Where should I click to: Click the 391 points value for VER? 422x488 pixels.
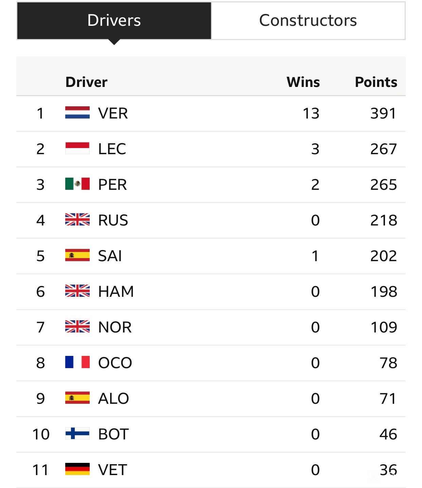384,113
